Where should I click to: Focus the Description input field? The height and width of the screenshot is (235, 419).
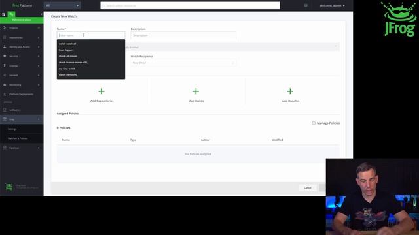pos(183,35)
